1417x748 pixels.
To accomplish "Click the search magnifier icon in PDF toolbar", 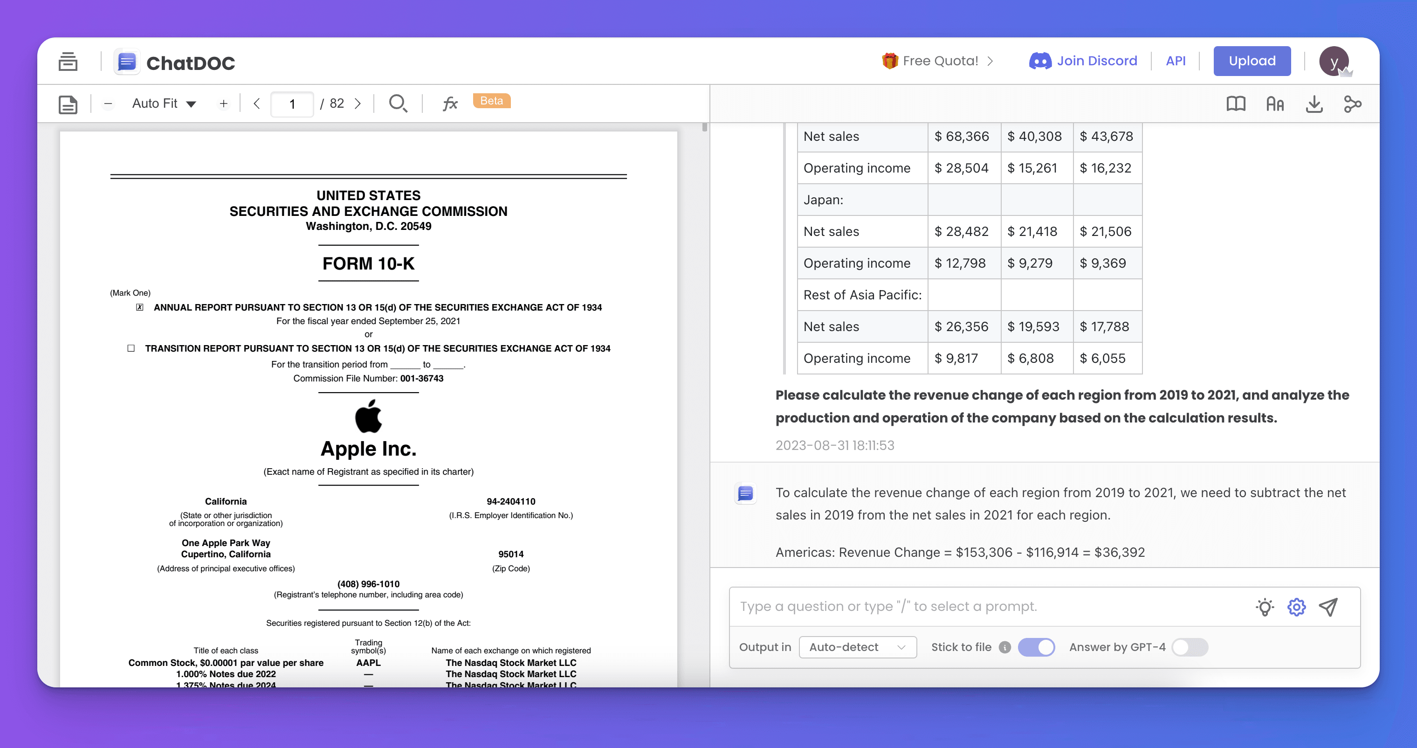I will click(x=397, y=104).
